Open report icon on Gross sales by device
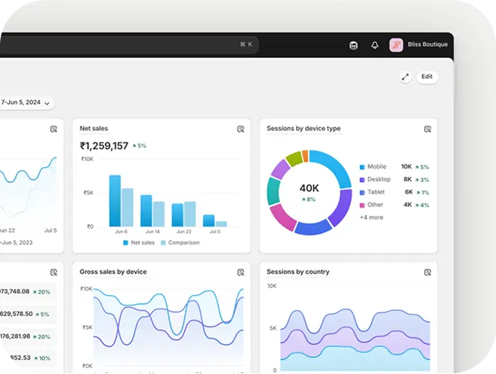This screenshot has height=374, width=496. pyautogui.click(x=240, y=272)
